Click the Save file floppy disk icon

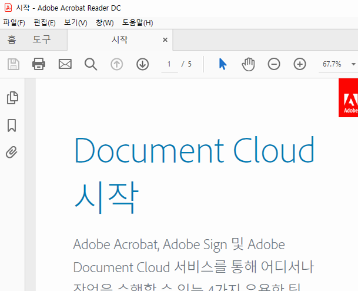pyautogui.click(x=14, y=64)
